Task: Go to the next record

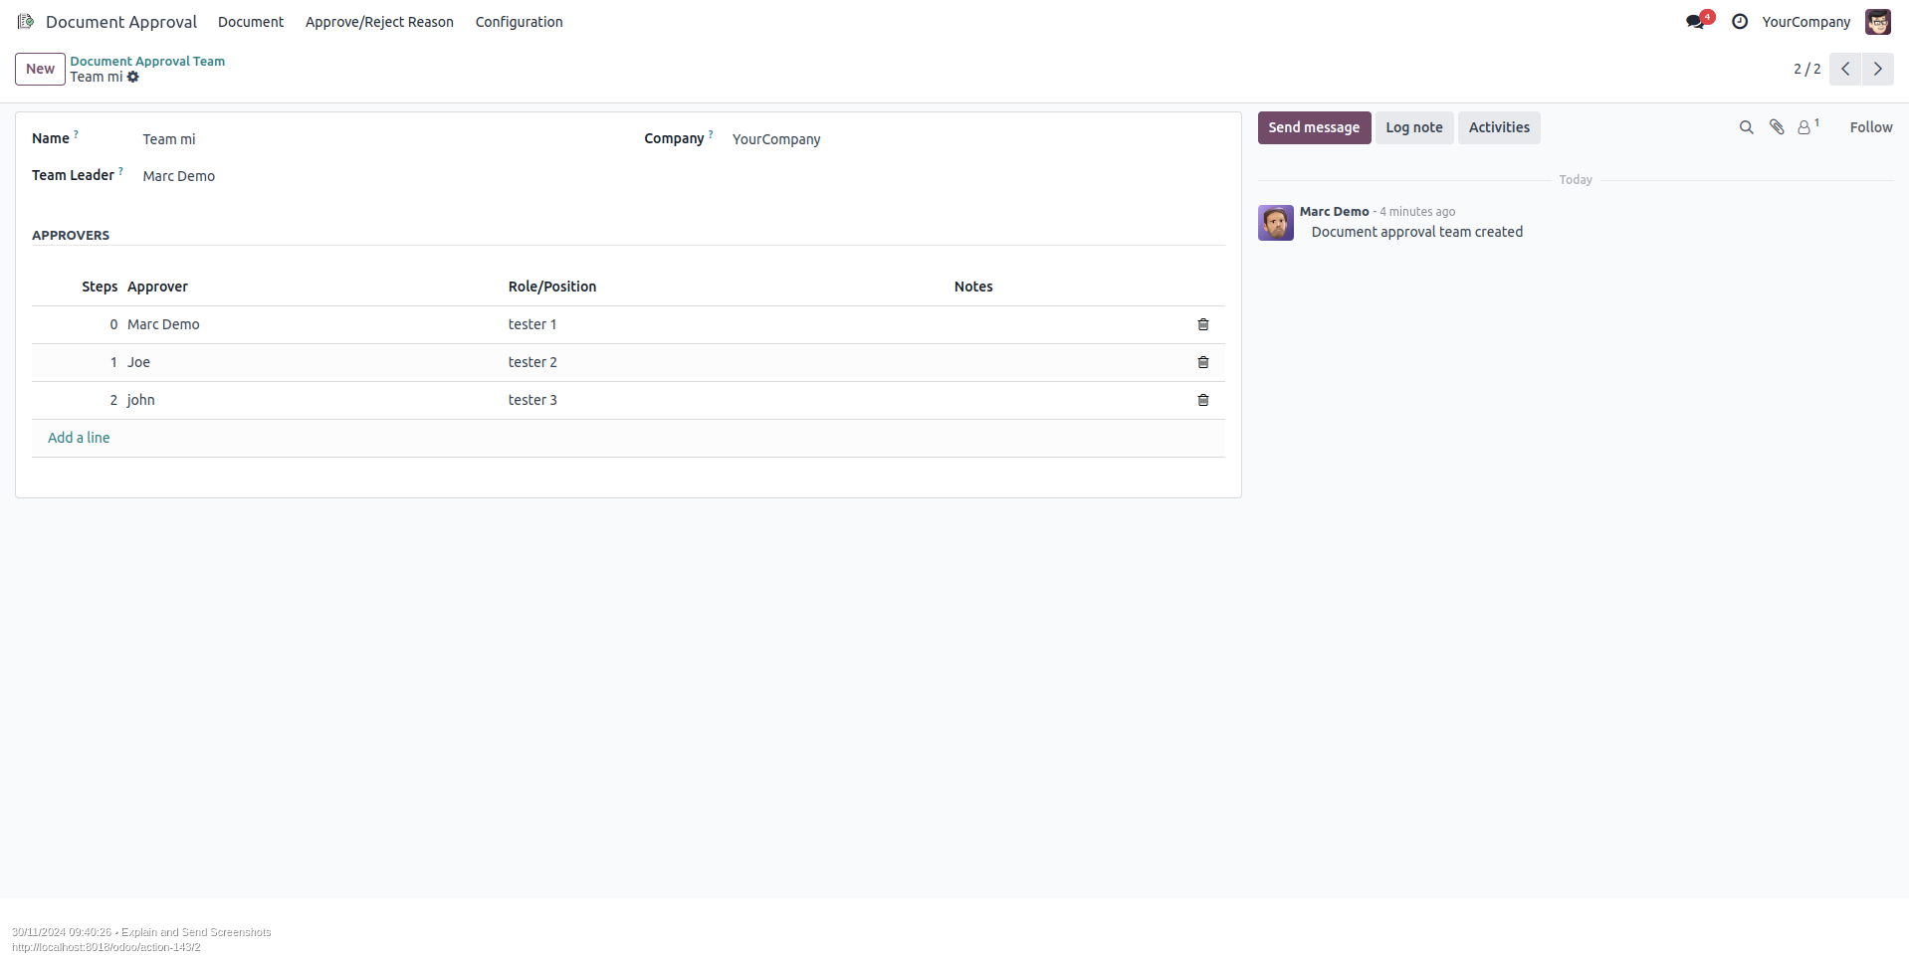Action: point(1878,69)
